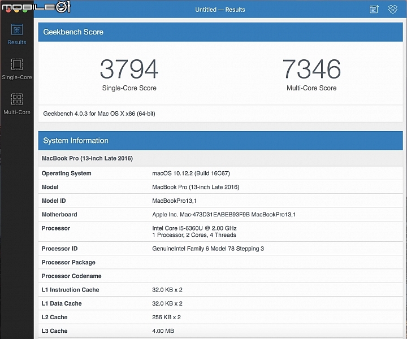Click the Model row label
This screenshot has width=407, height=339.
(50, 187)
